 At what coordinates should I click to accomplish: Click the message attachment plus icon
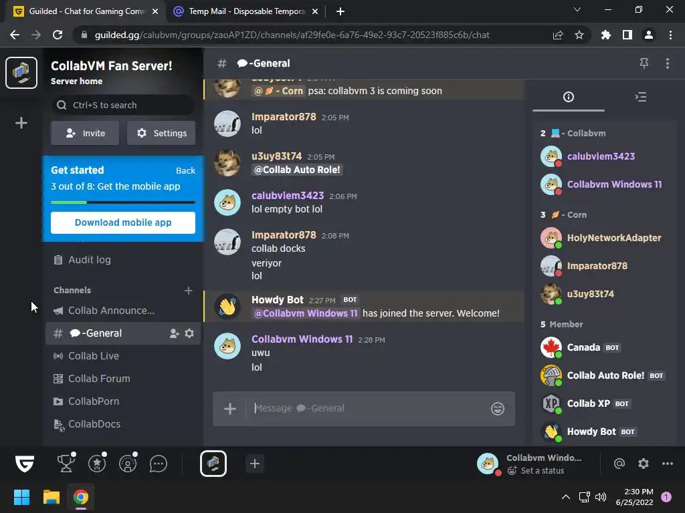(x=230, y=409)
